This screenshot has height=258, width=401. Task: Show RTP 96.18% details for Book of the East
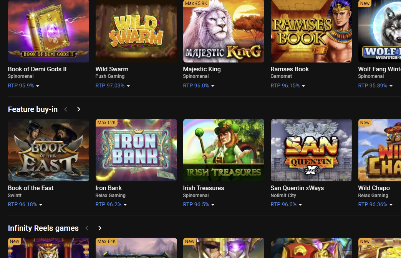[x=25, y=205]
